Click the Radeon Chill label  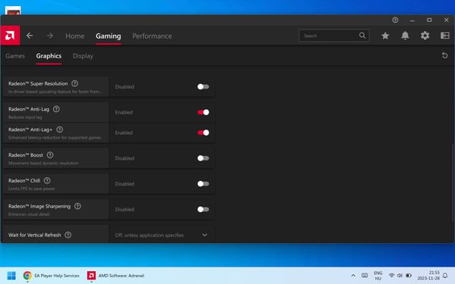click(24, 180)
